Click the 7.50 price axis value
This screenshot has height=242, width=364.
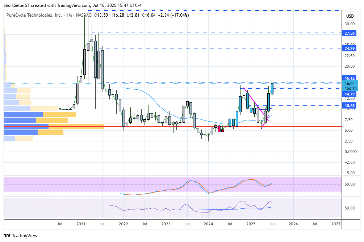[x=349, y=120]
